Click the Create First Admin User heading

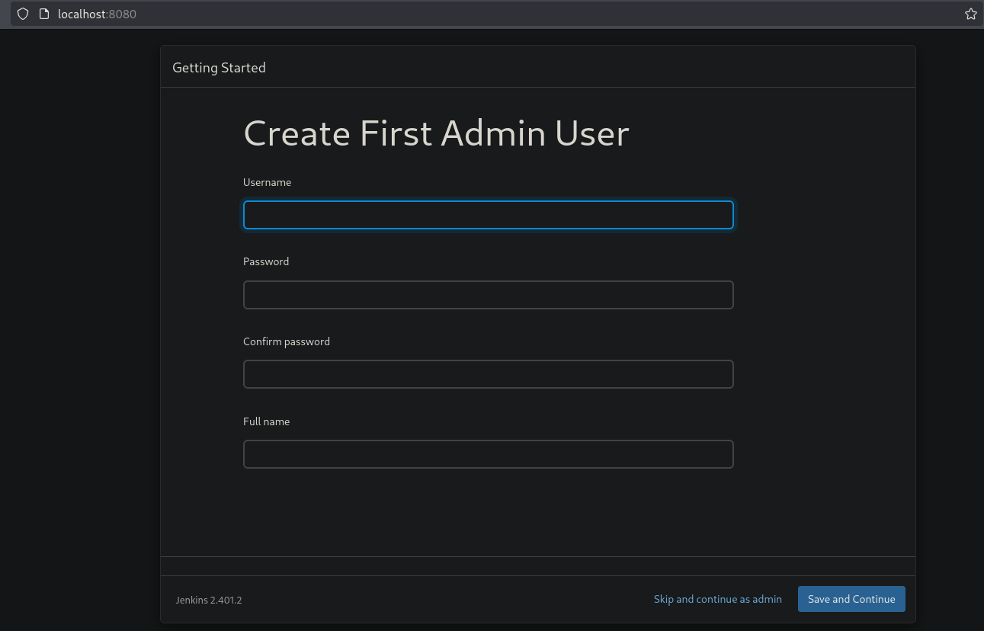(x=436, y=133)
